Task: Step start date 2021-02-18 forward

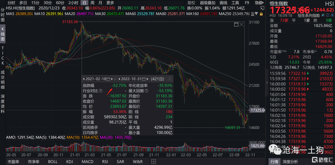Action: tap(112, 79)
